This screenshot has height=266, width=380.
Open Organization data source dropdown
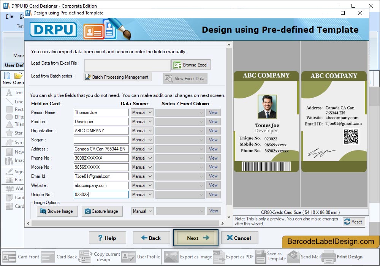142,131
